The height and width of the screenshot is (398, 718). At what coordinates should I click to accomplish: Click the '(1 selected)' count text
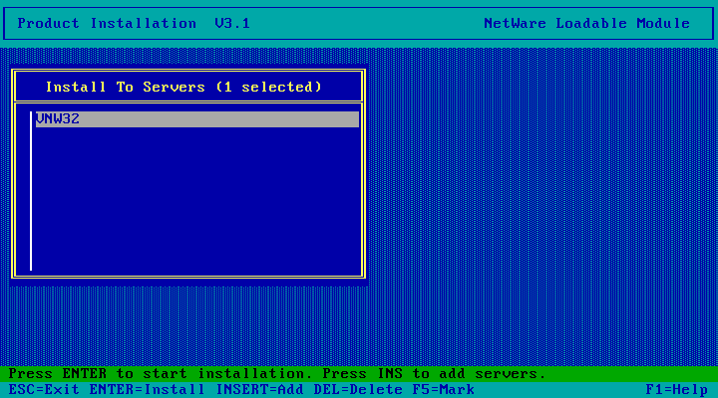269,87
